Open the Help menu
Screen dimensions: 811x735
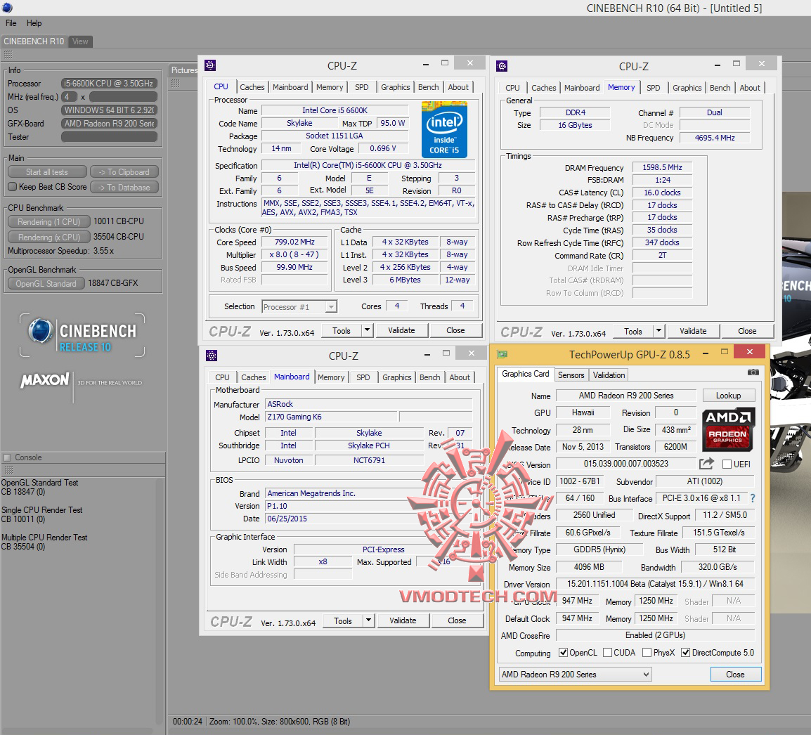34,23
